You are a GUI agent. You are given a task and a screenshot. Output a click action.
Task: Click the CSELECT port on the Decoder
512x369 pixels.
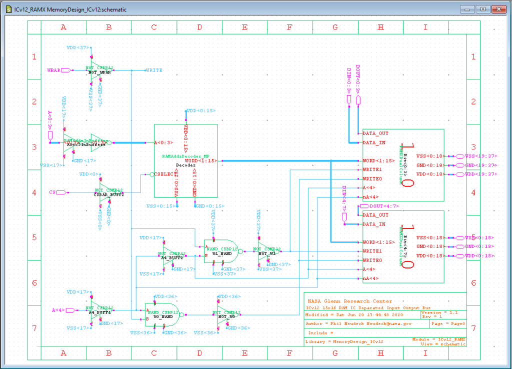[x=165, y=174]
